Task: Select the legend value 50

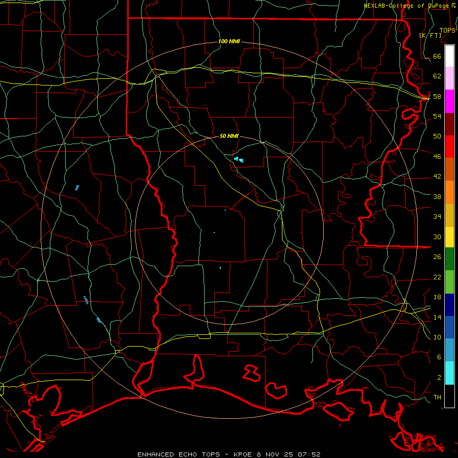Action: tap(437, 136)
